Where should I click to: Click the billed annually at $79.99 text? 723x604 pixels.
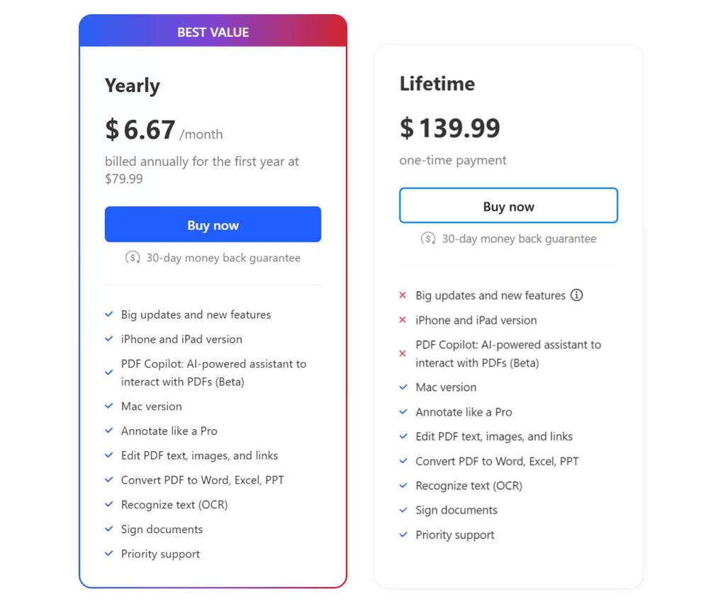(x=201, y=170)
